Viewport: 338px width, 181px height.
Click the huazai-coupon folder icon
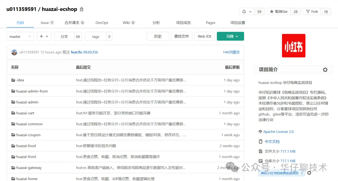click(13, 135)
